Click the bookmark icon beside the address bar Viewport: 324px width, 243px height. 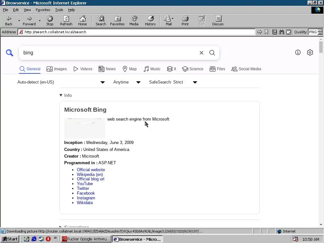click(266, 32)
